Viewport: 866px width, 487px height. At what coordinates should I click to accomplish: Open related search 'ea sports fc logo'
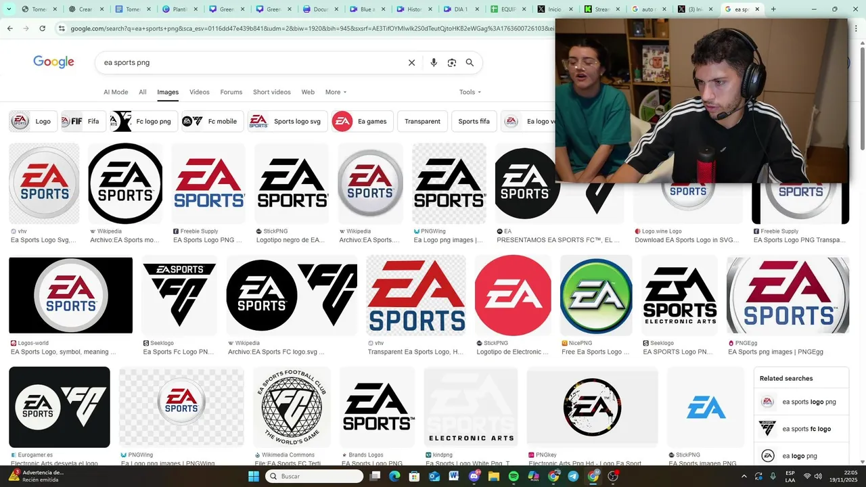click(x=801, y=429)
